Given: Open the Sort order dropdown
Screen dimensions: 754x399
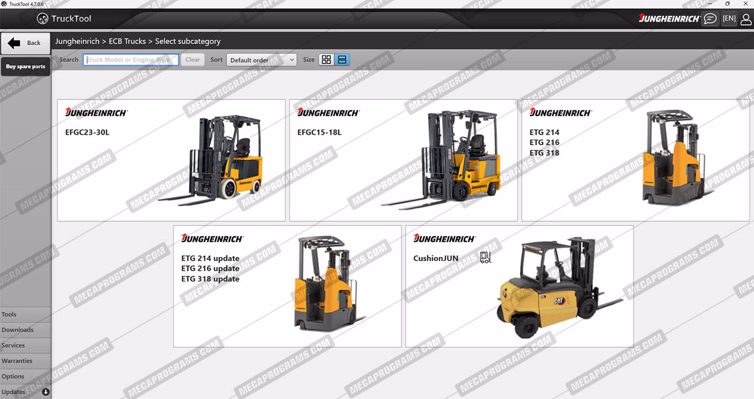Looking at the screenshot, I should point(262,60).
